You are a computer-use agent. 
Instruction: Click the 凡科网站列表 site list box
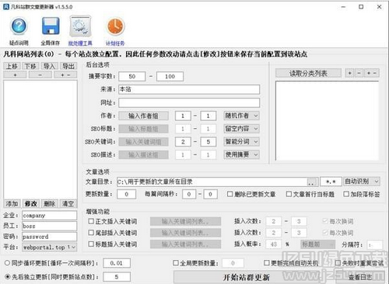coord(40,139)
